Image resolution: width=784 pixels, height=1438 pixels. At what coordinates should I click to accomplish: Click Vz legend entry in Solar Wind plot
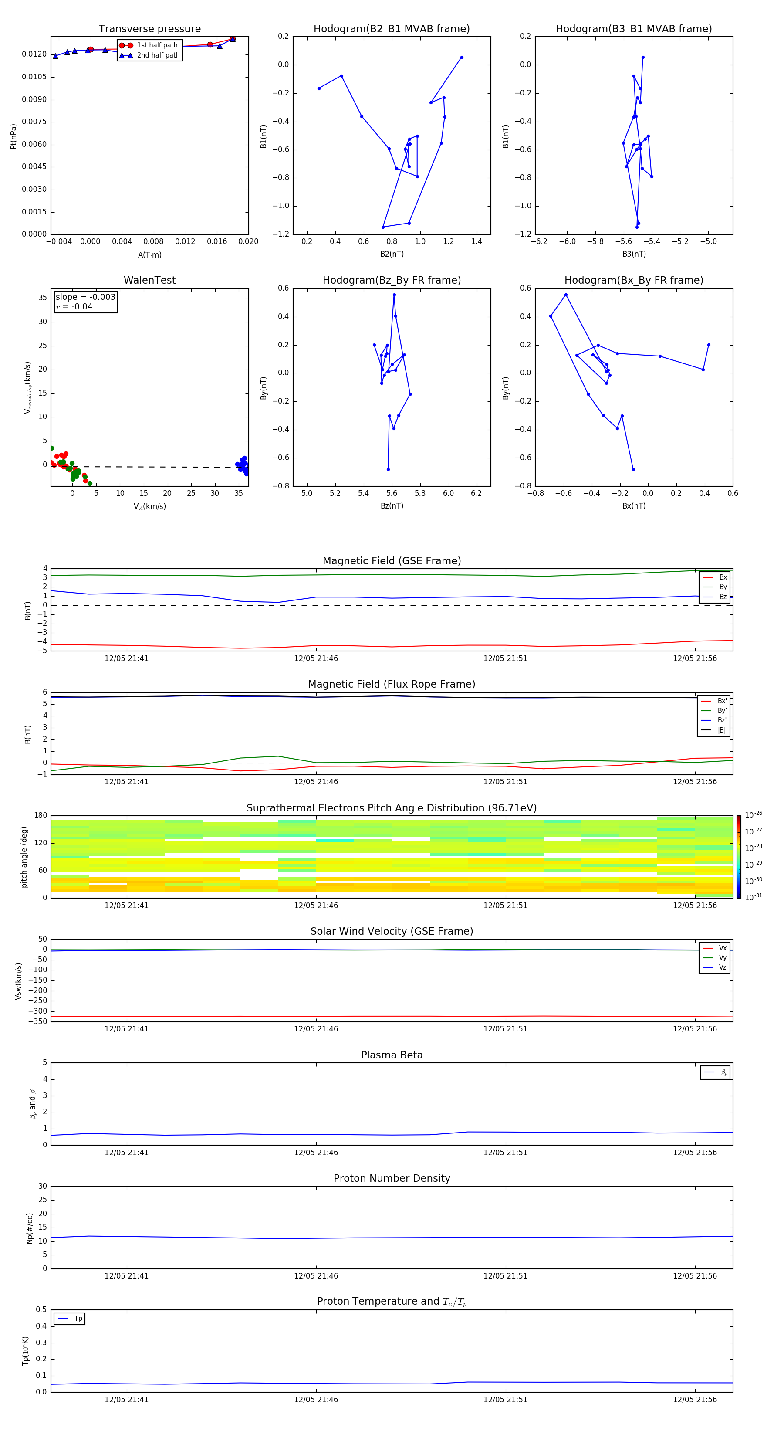click(715, 967)
